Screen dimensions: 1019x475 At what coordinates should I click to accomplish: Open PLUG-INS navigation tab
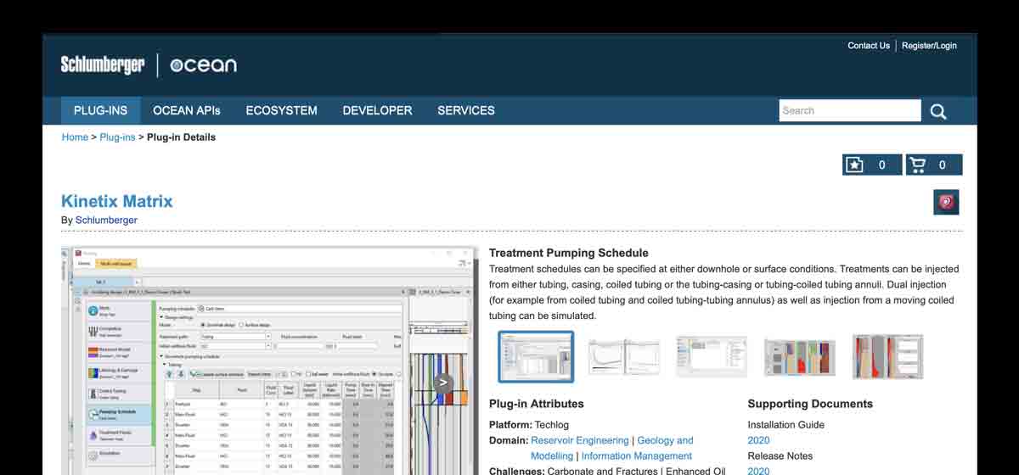tap(100, 110)
